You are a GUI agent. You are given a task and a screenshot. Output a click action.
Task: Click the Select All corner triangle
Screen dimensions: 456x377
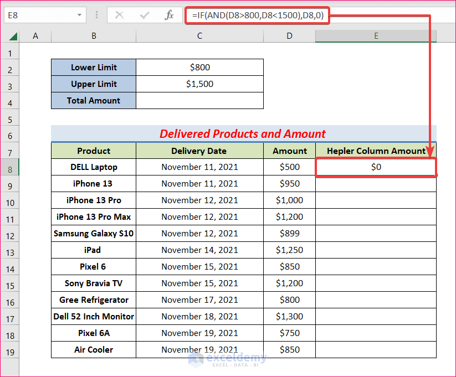pos(13,37)
